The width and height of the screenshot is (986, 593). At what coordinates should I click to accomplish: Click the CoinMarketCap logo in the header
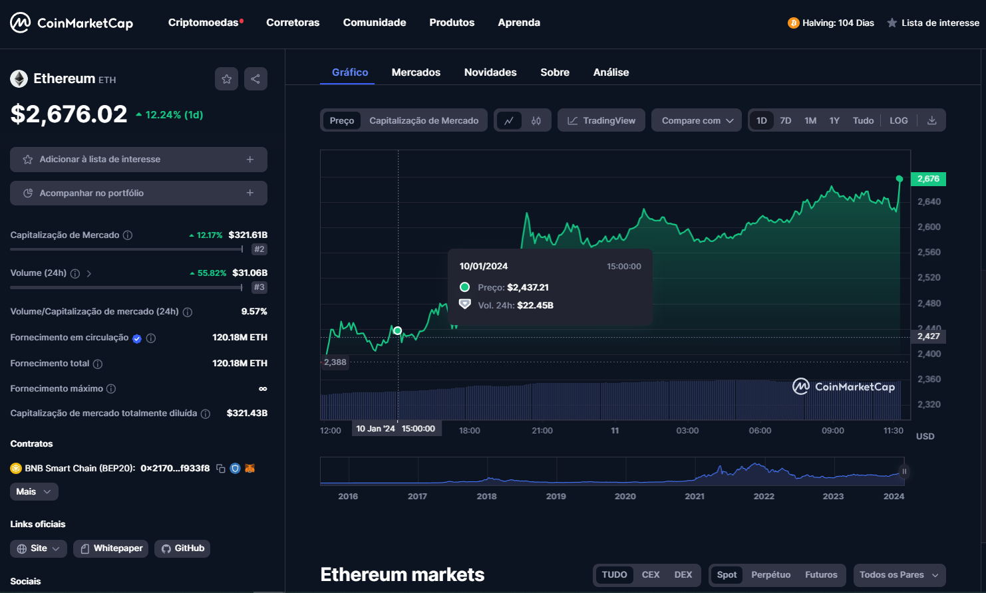point(72,23)
